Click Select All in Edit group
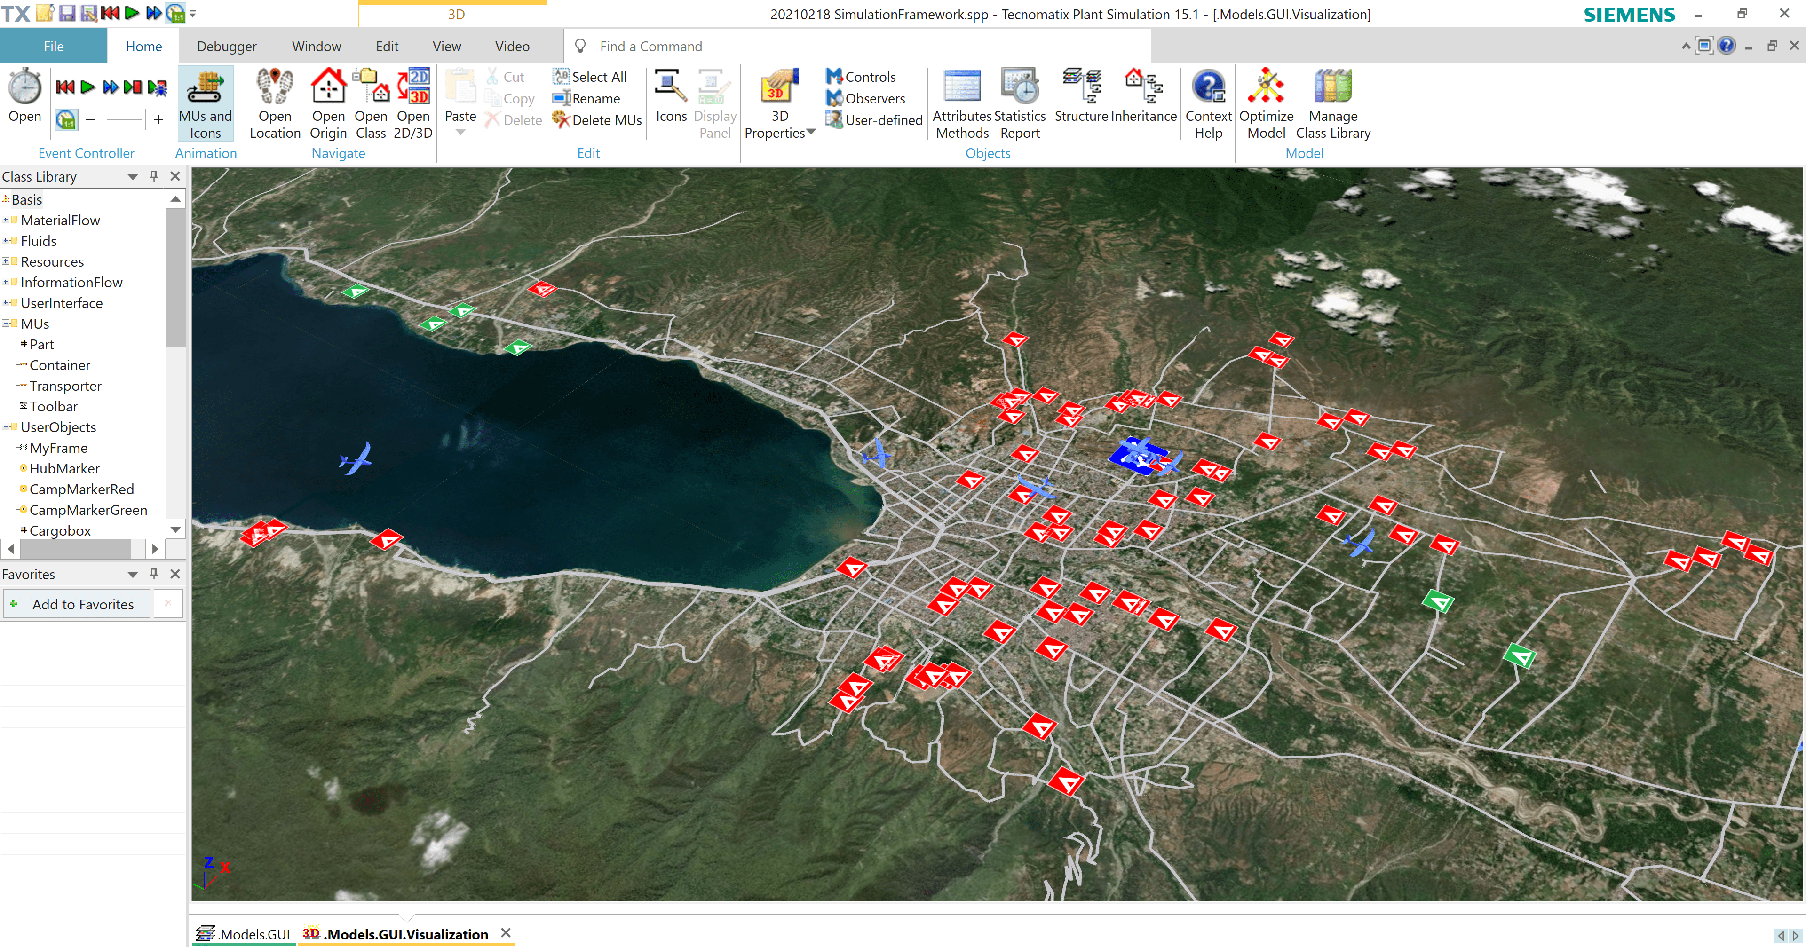Screen dimensions: 1806x947 [590, 76]
